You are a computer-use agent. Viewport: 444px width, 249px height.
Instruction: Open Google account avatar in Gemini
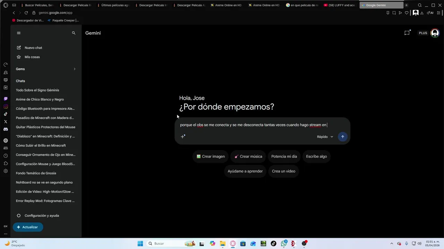(435, 33)
